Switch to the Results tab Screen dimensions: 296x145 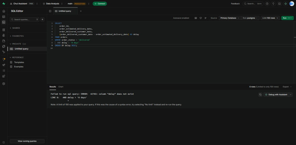click(53, 87)
